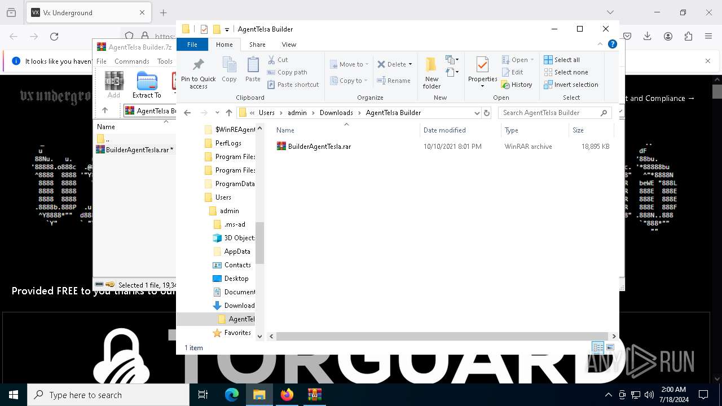Image resolution: width=722 pixels, height=406 pixels.
Task: Show file History
Action: pos(517,85)
